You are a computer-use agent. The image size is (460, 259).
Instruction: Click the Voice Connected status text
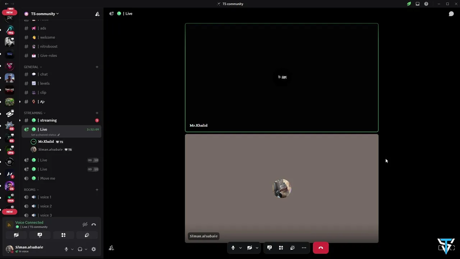(29, 223)
